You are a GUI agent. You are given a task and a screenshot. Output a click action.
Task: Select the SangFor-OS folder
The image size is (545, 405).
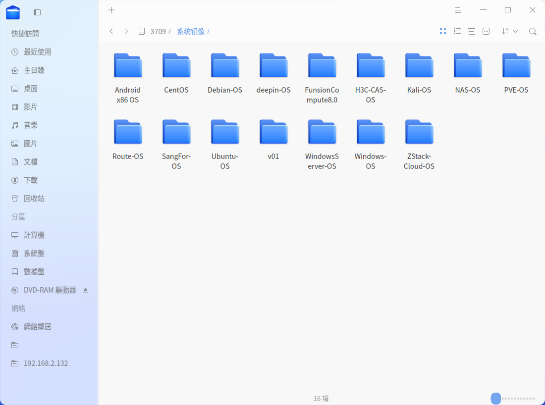[x=176, y=145]
